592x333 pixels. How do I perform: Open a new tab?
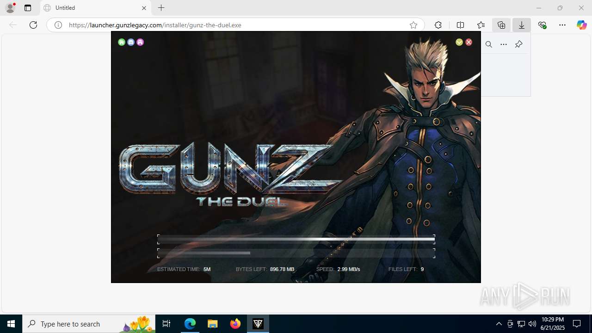pyautogui.click(x=161, y=8)
